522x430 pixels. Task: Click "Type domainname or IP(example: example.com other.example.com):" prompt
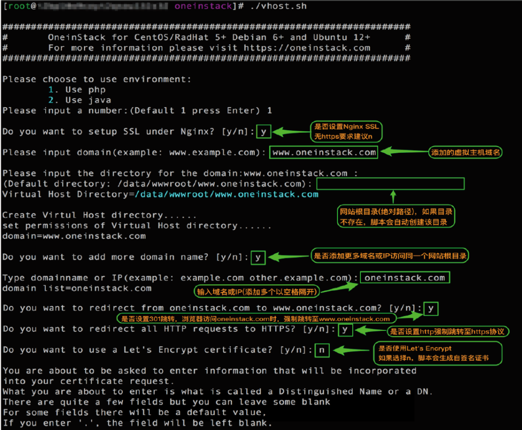pos(180,278)
